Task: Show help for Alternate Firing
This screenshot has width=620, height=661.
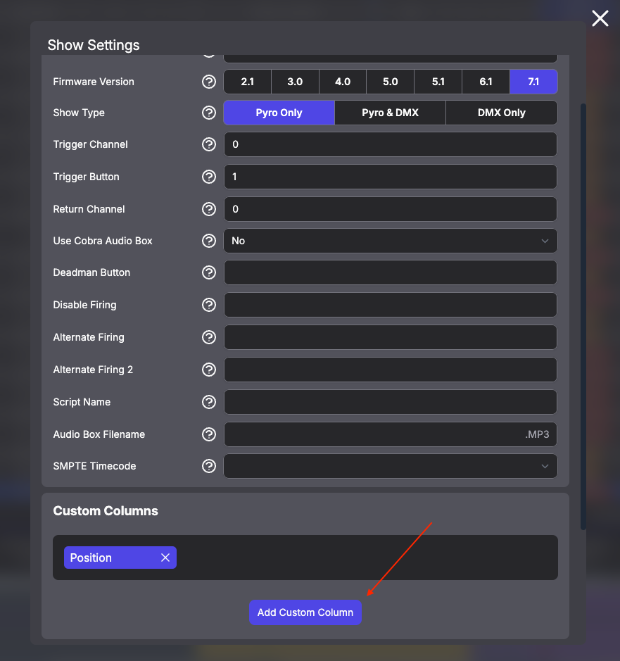Action: (208, 337)
